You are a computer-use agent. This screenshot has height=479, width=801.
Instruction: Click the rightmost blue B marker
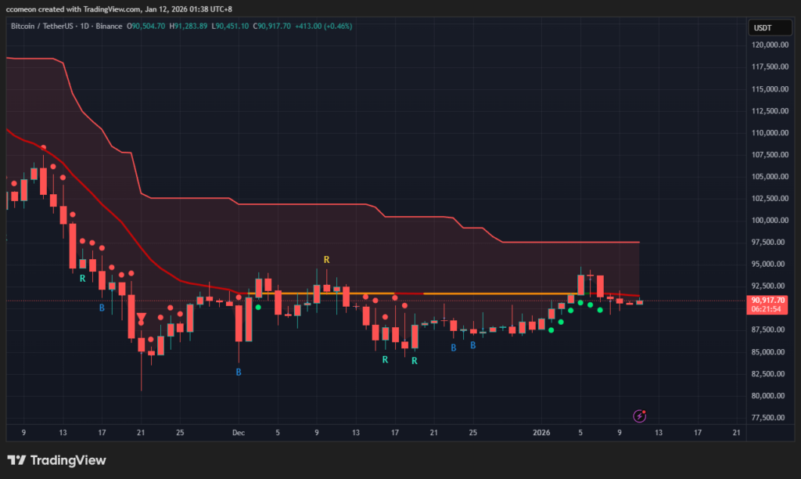pyautogui.click(x=473, y=345)
